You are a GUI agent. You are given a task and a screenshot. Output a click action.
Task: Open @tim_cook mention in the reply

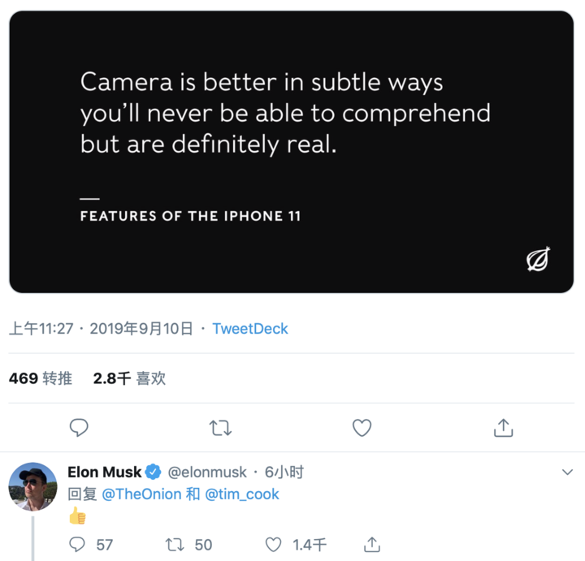pos(242,494)
